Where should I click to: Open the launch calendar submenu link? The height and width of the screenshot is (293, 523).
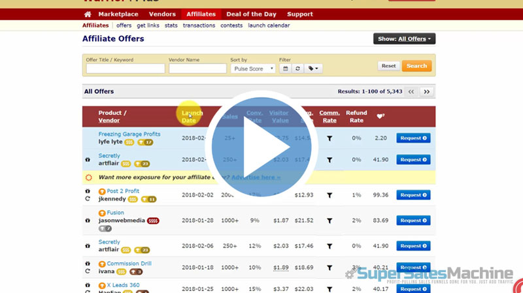point(269,25)
